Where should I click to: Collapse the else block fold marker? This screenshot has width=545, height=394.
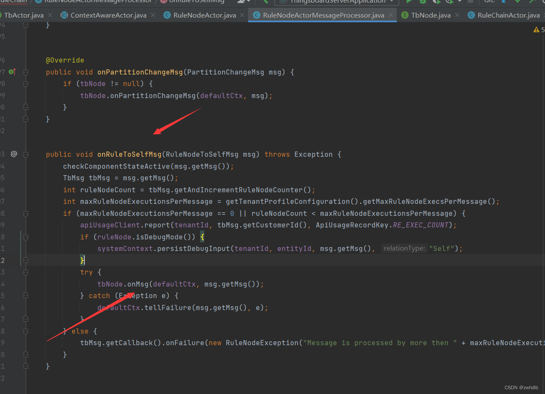click(x=26, y=331)
